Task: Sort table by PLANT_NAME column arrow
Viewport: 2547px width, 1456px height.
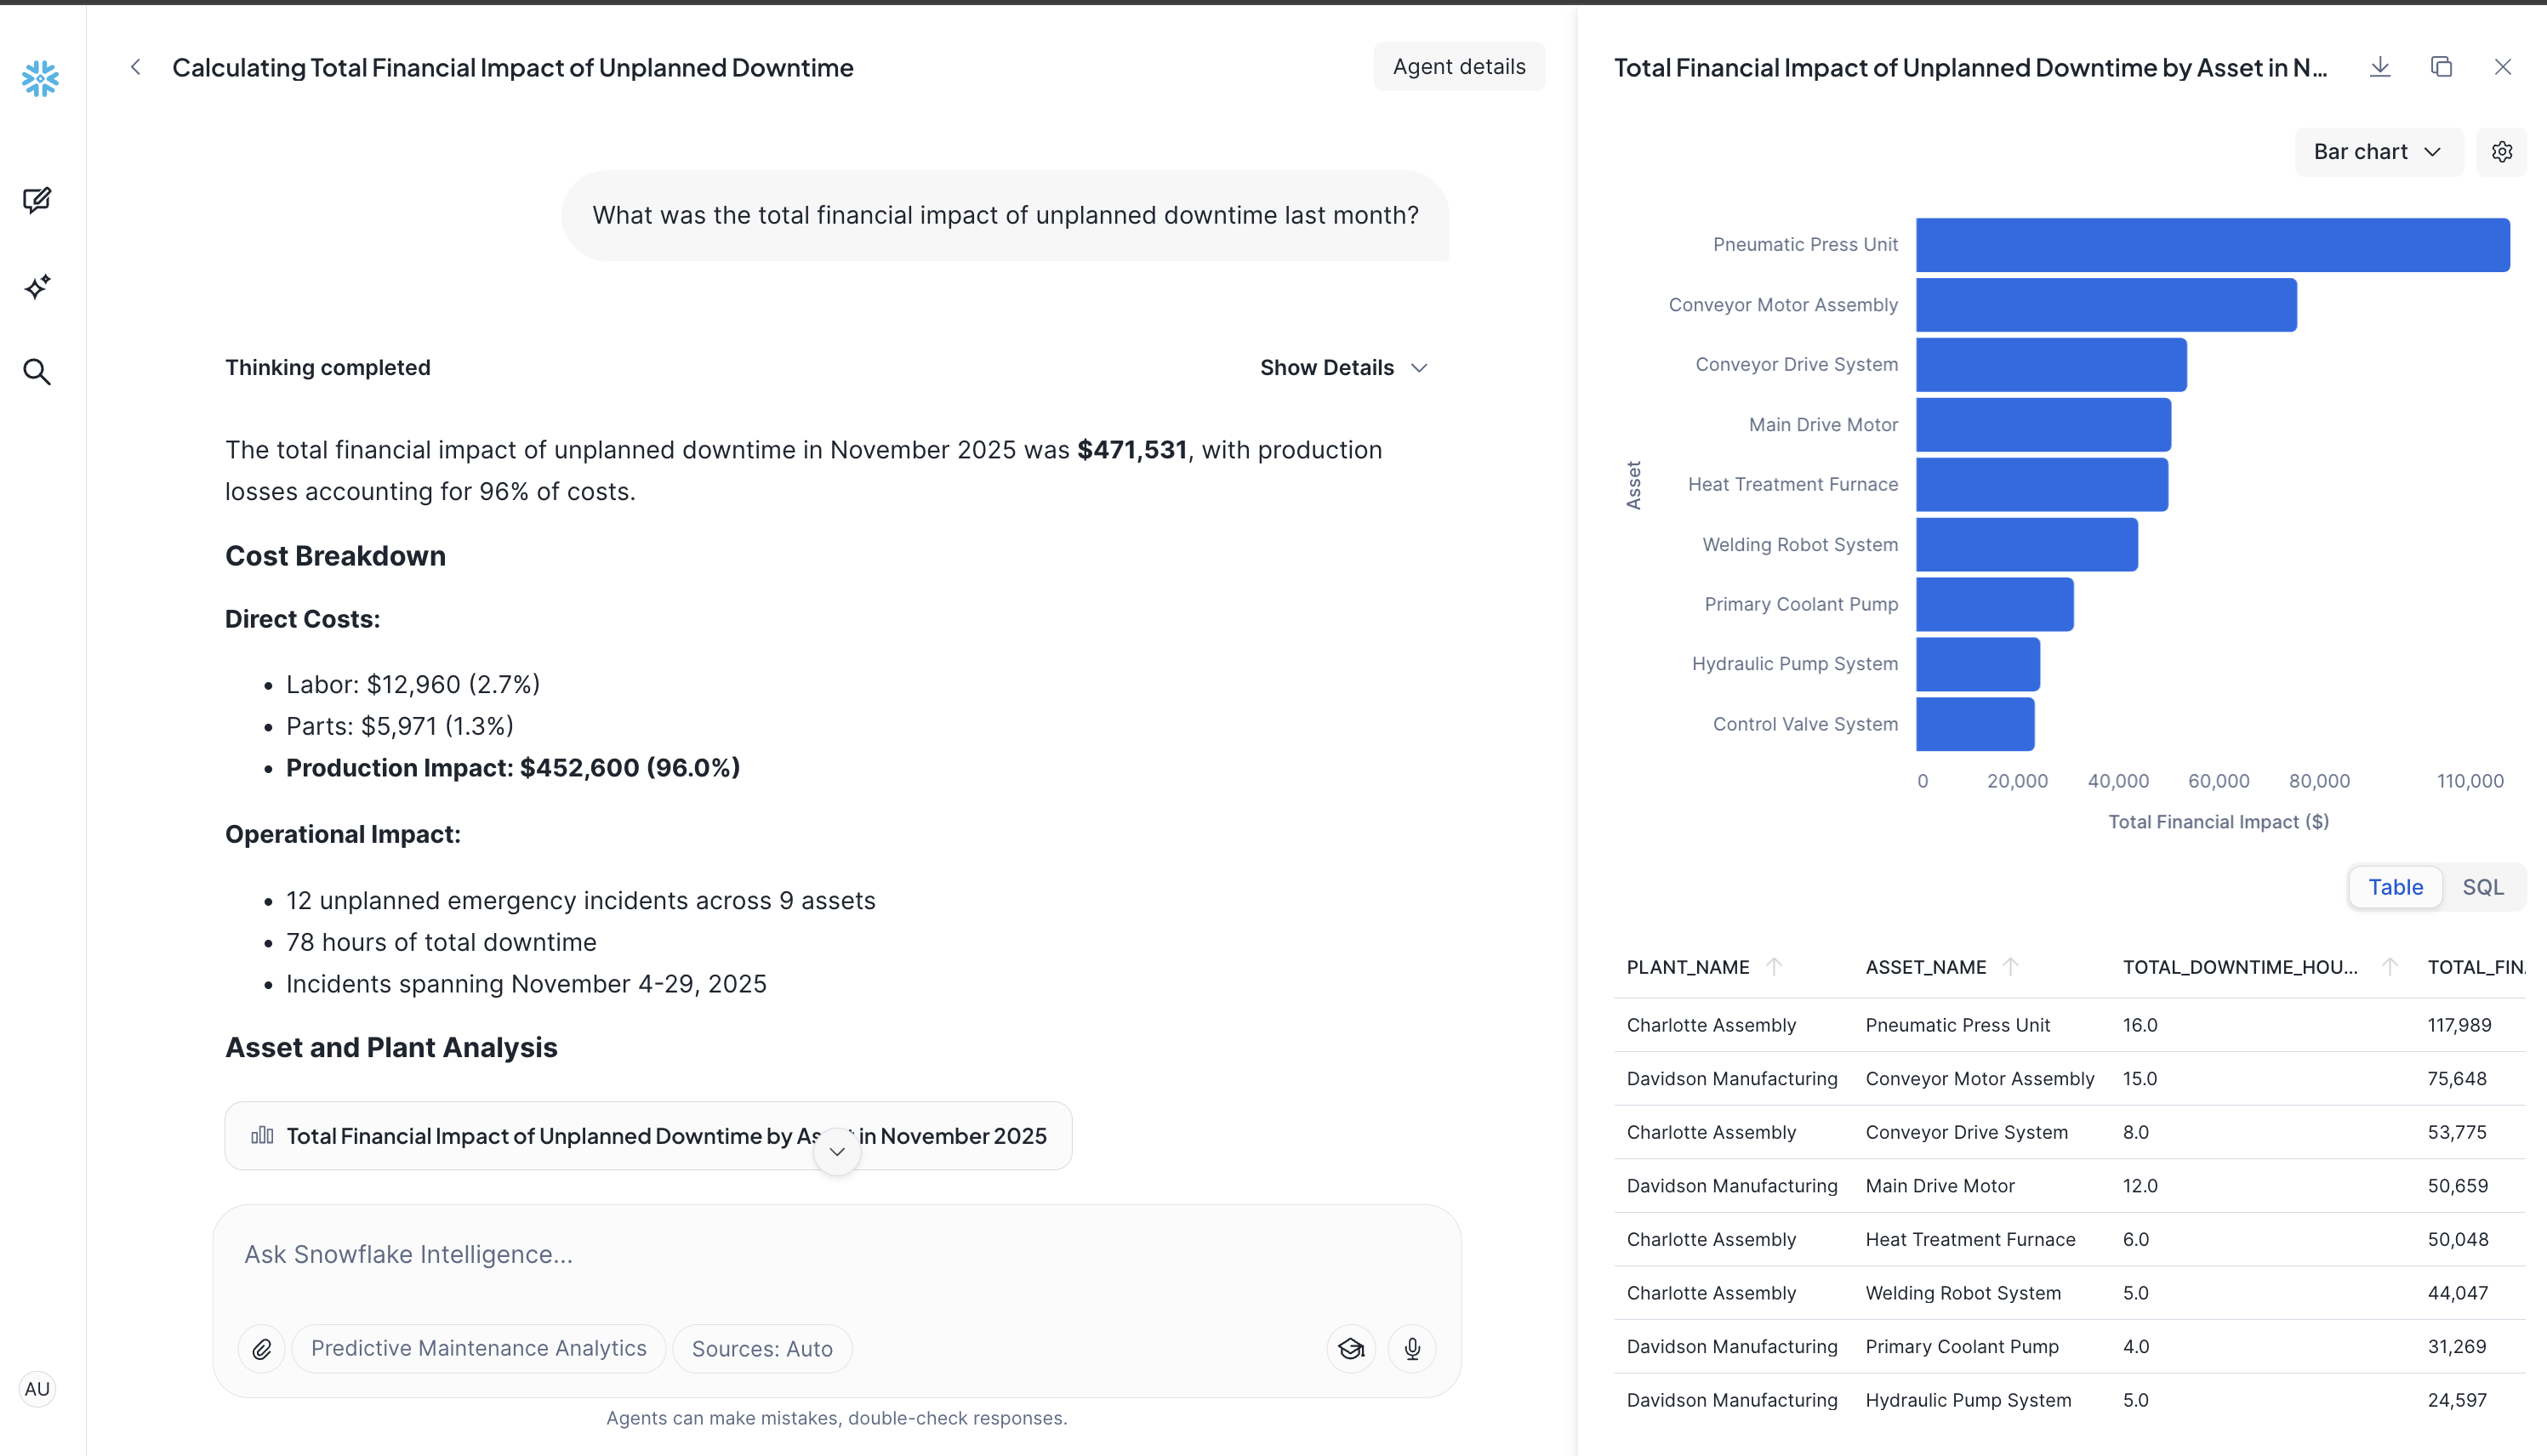Action: coord(1774,967)
